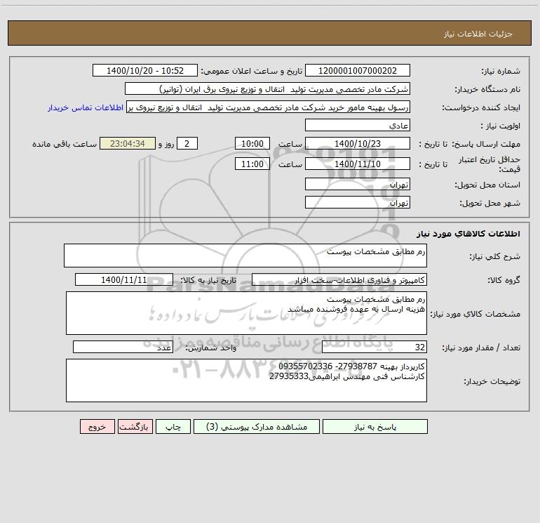Click the buyer notes text area
This screenshot has height=523, width=540.
click(246, 380)
